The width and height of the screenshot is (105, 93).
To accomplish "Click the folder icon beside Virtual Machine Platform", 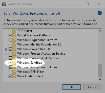I will click(14, 35).
